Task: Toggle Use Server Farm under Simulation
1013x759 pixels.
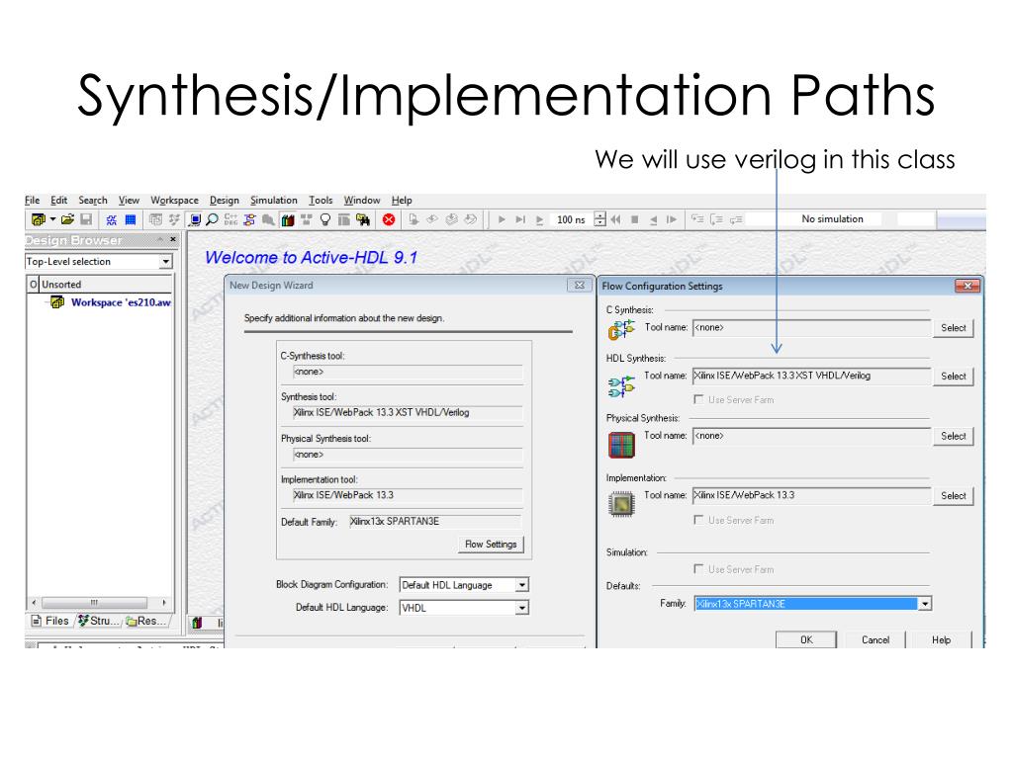Action: pyautogui.click(x=698, y=568)
